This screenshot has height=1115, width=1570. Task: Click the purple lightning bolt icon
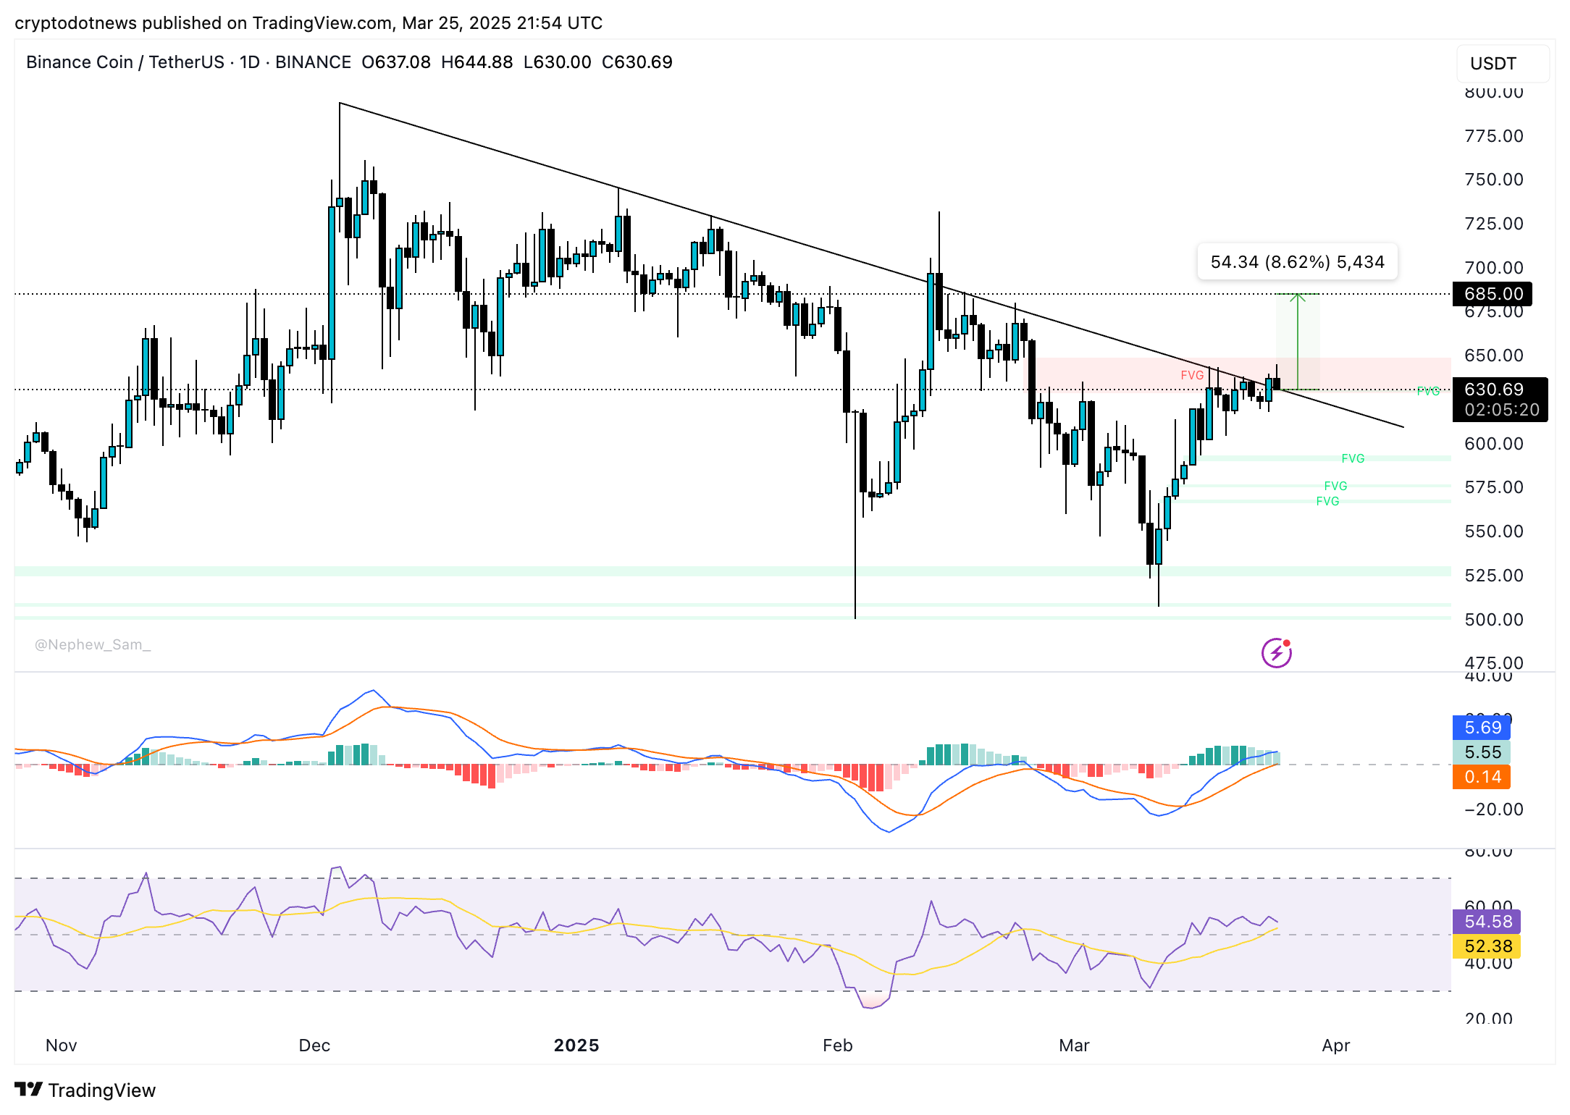1277,653
